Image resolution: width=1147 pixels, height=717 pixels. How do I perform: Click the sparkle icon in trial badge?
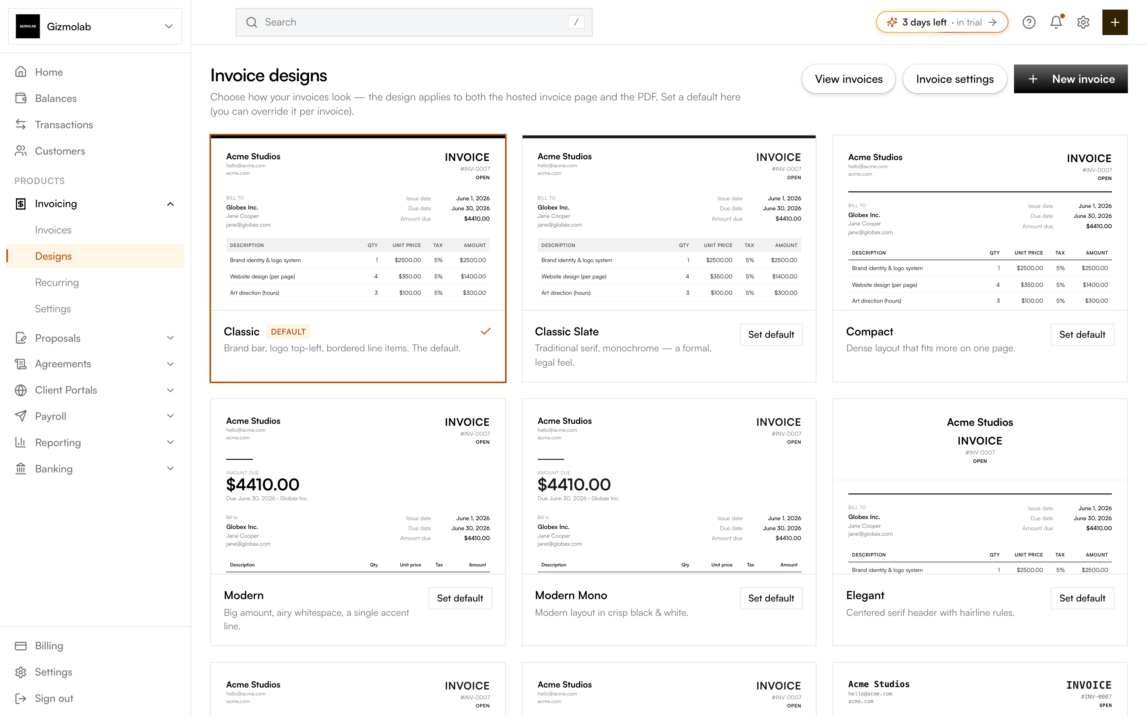pos(892,22)
